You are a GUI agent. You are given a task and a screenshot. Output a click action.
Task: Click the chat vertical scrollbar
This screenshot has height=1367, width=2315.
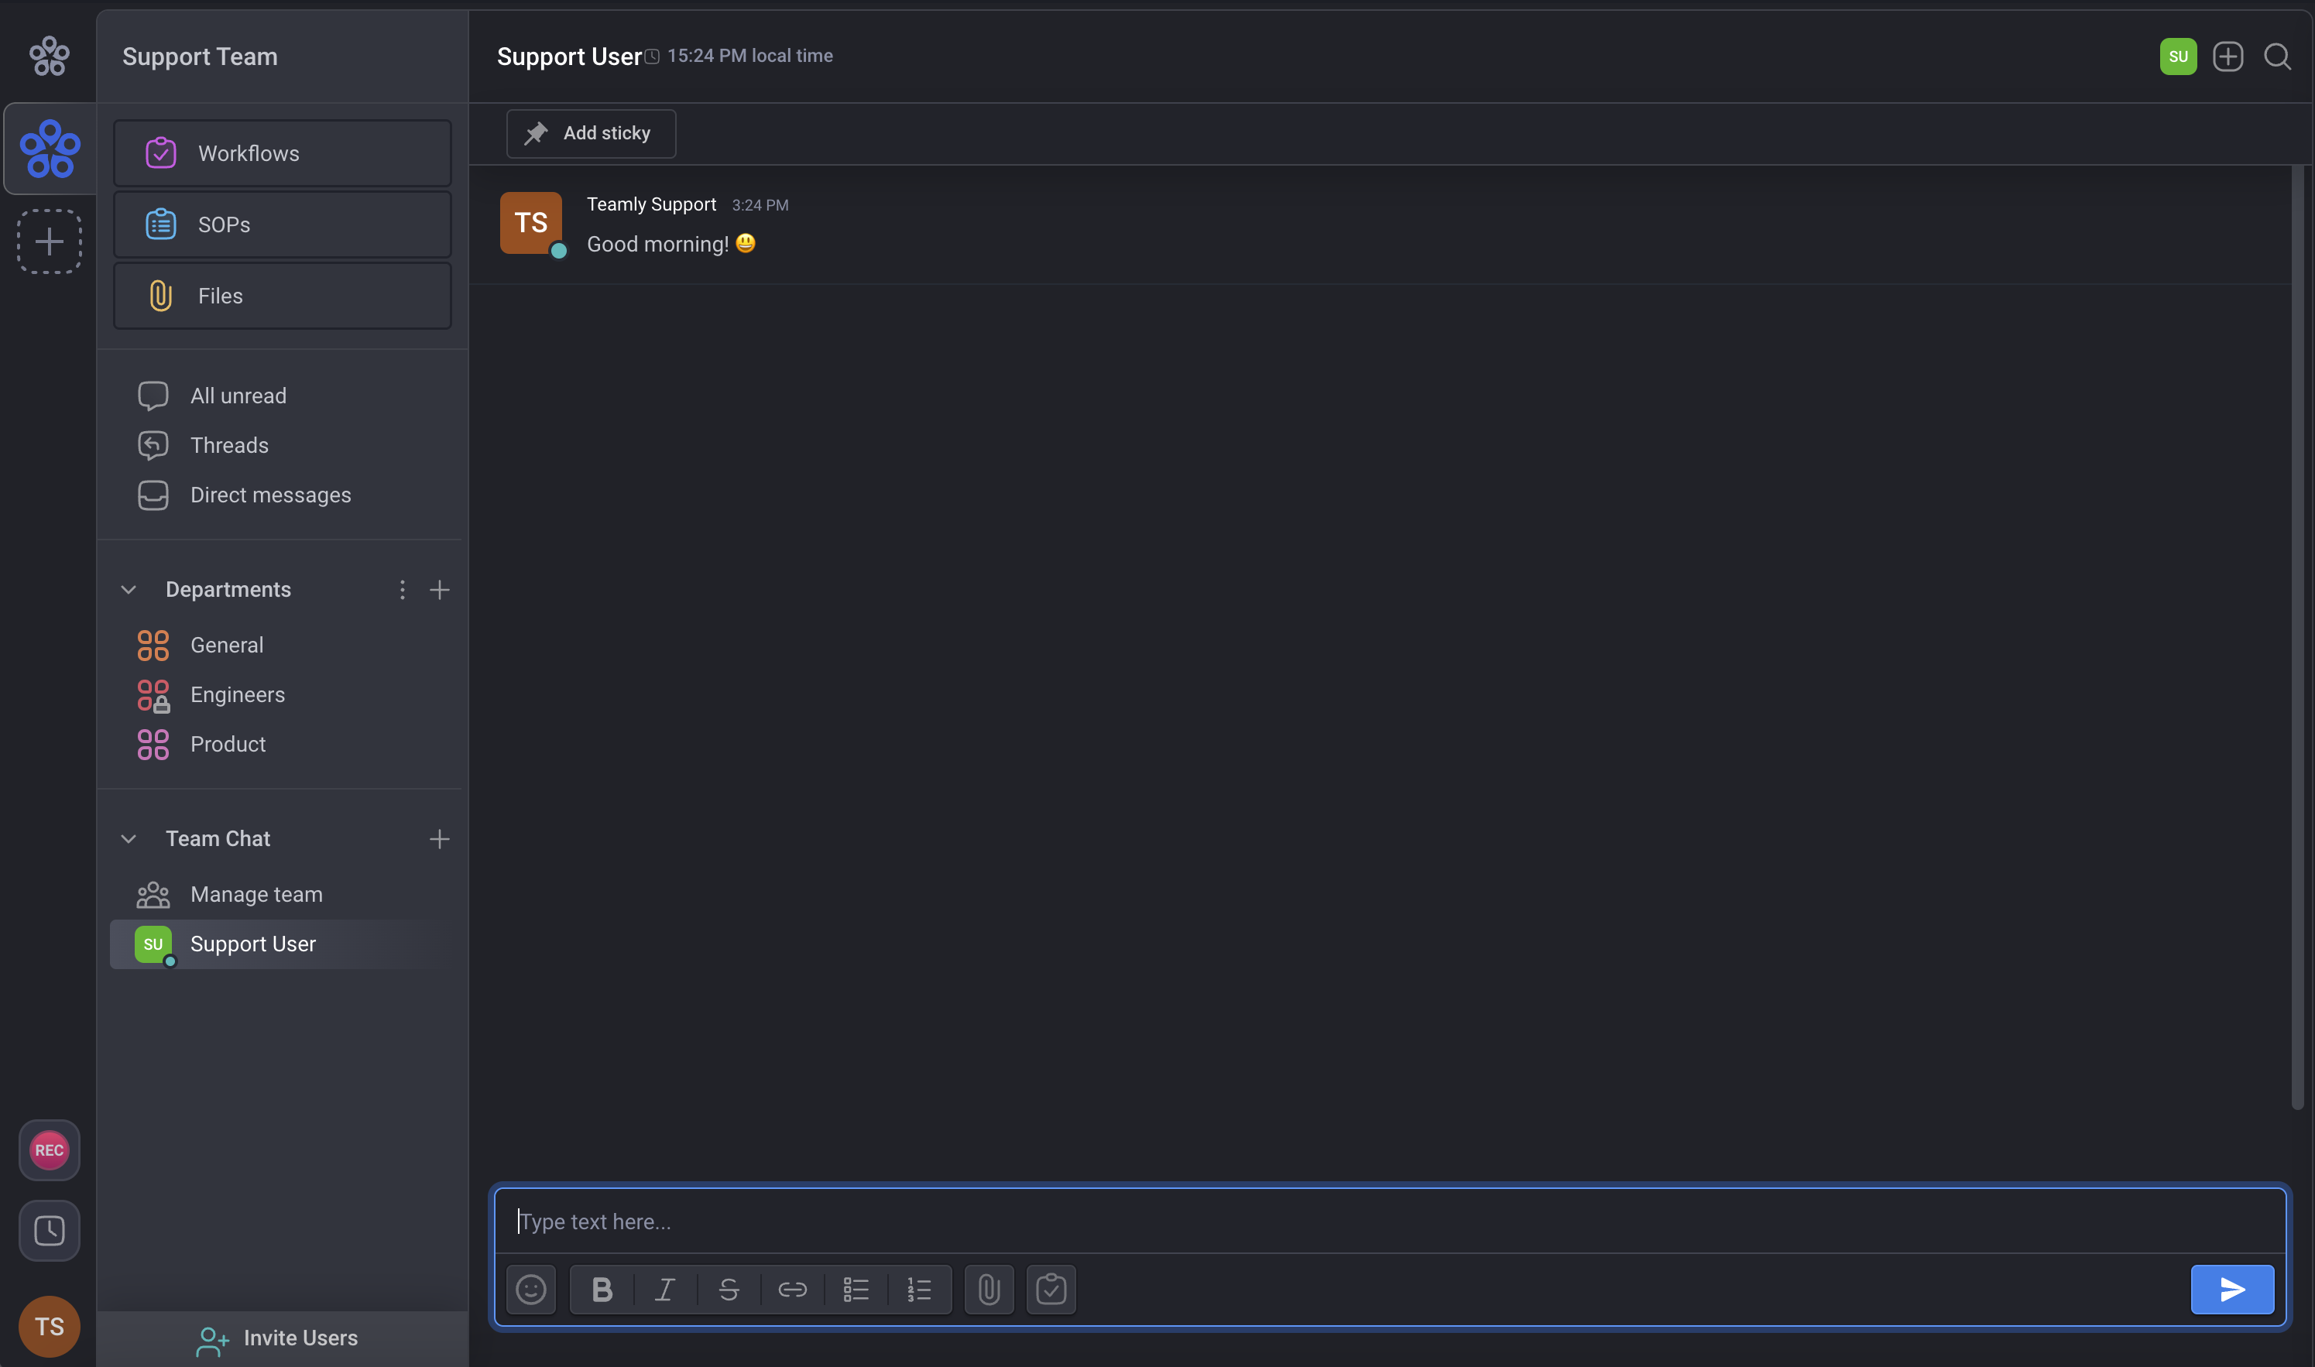tap(2296, 636)
